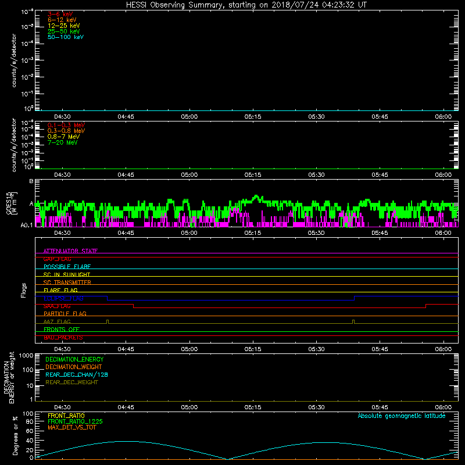Click the 1000 tick on decimation axis

pyautogui.click(x=26, y=355)
